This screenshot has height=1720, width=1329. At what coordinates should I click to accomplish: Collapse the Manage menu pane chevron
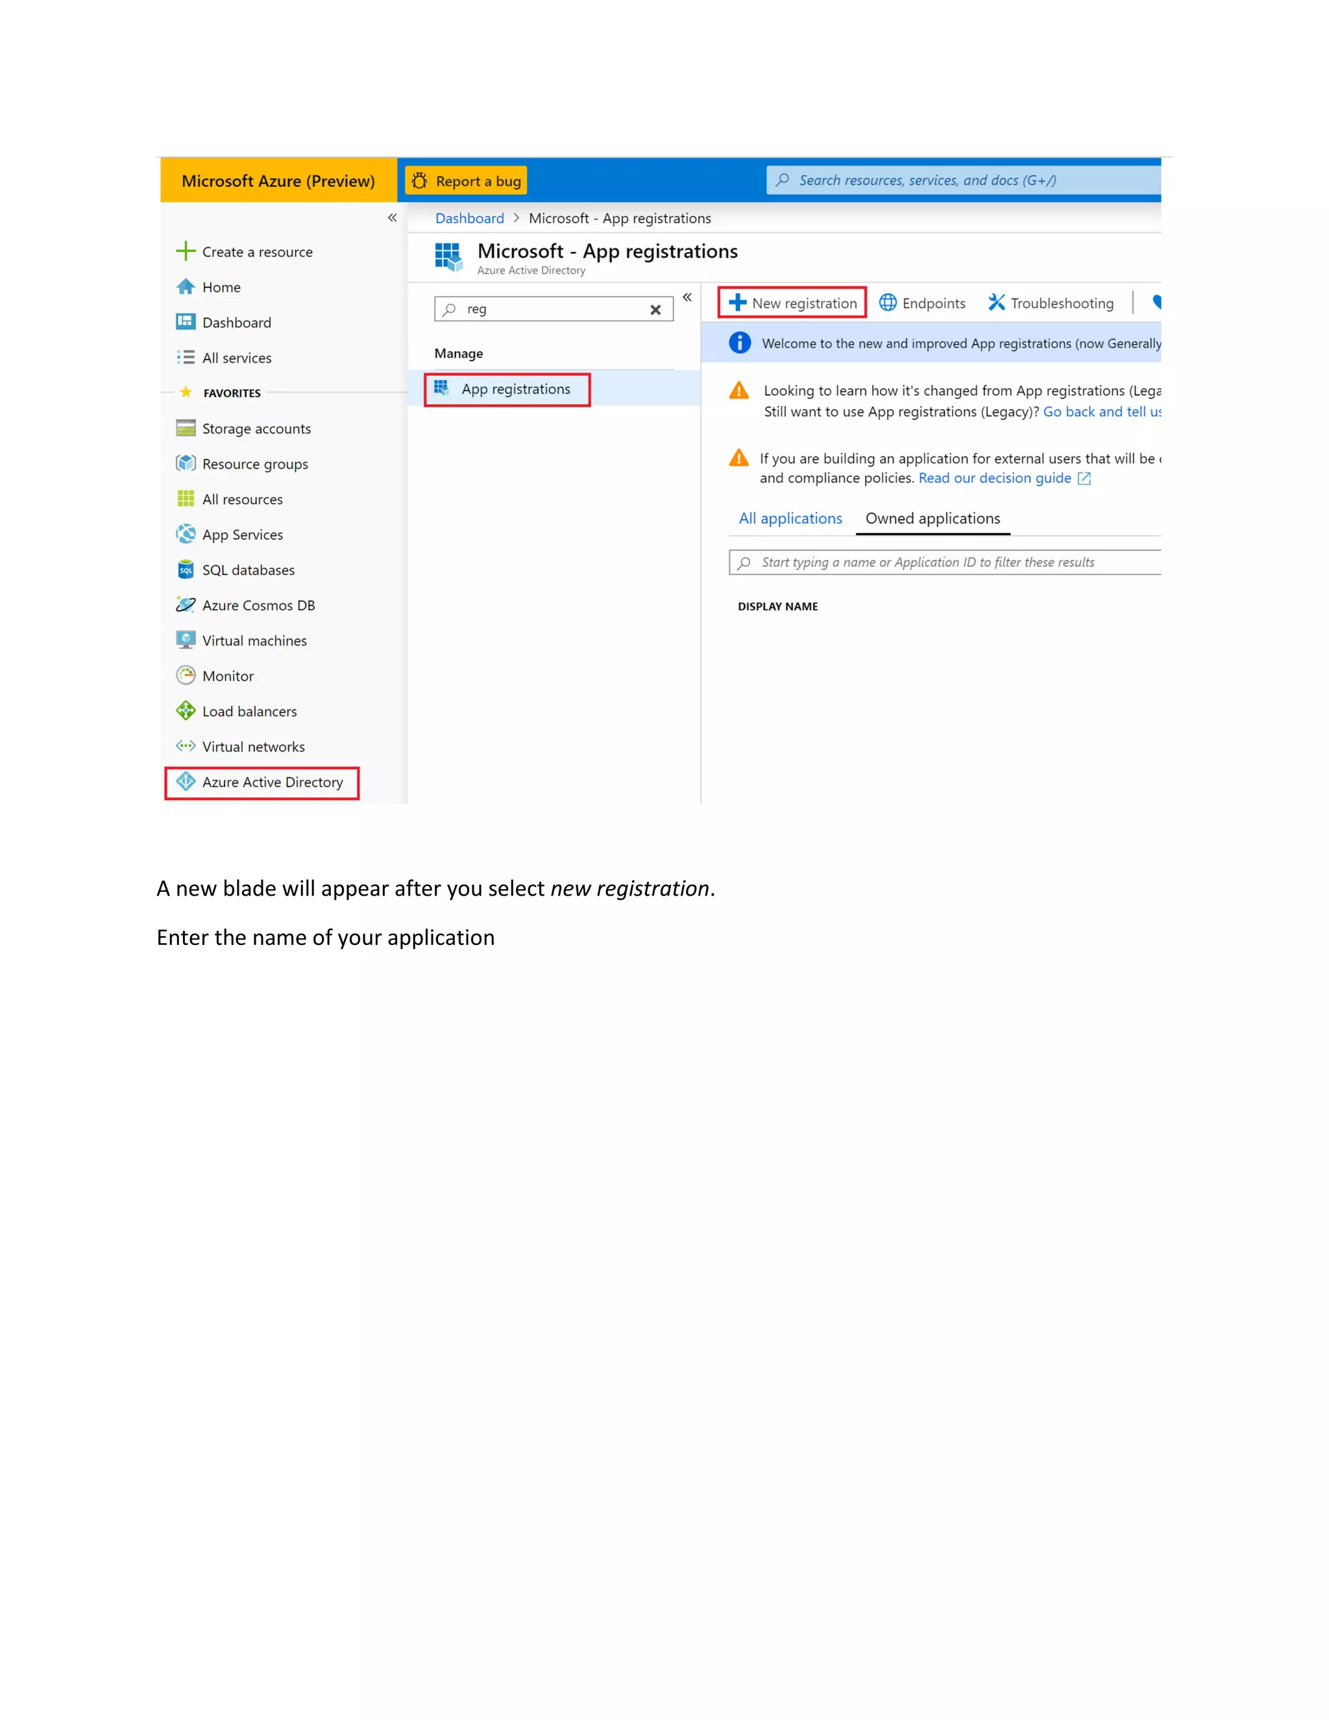point(687,297)
